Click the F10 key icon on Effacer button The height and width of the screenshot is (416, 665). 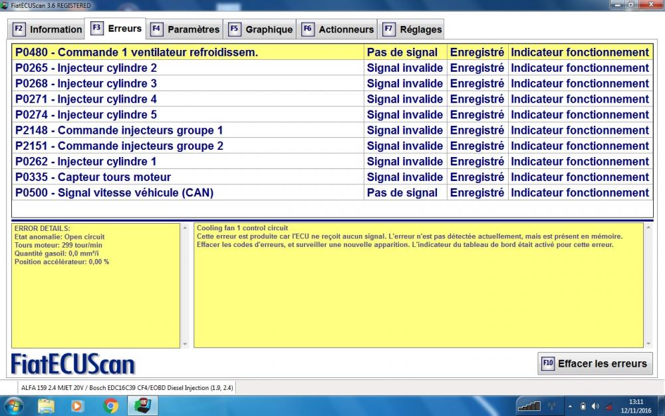(x=548, y=363)
